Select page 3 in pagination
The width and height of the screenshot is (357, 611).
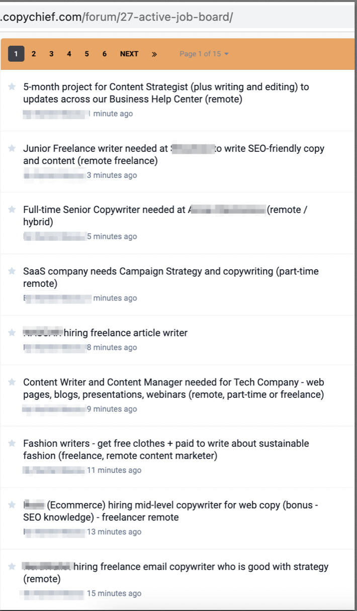click(x=51, y=54)
